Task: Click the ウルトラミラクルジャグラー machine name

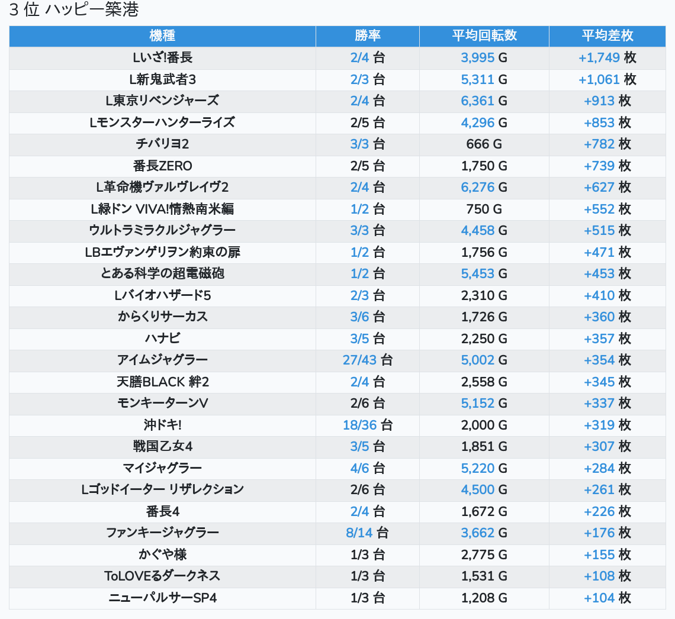Action: (x=162, y=230)
